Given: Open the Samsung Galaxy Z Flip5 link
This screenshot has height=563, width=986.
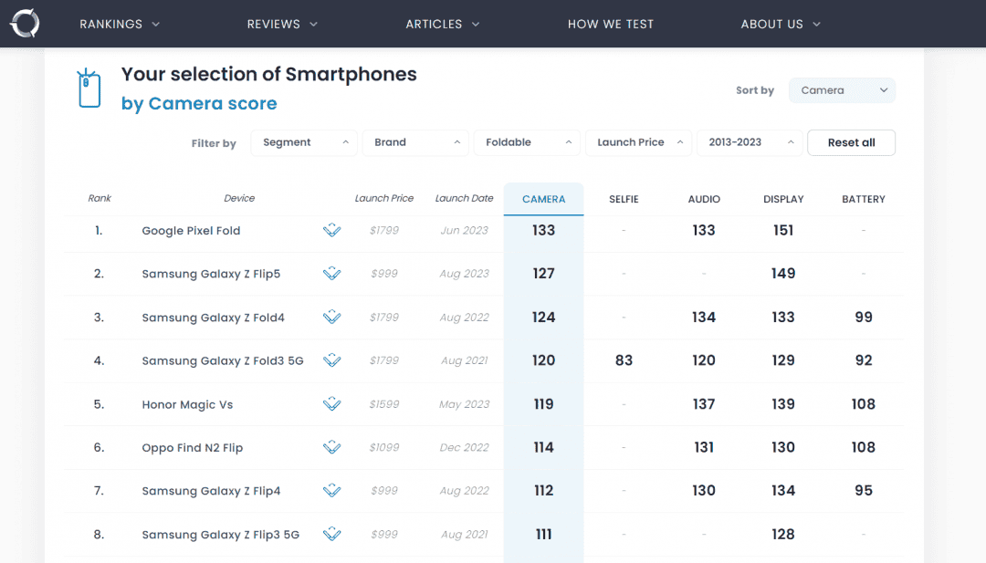Looking at the screenshot, I should (x=211, y=274).
